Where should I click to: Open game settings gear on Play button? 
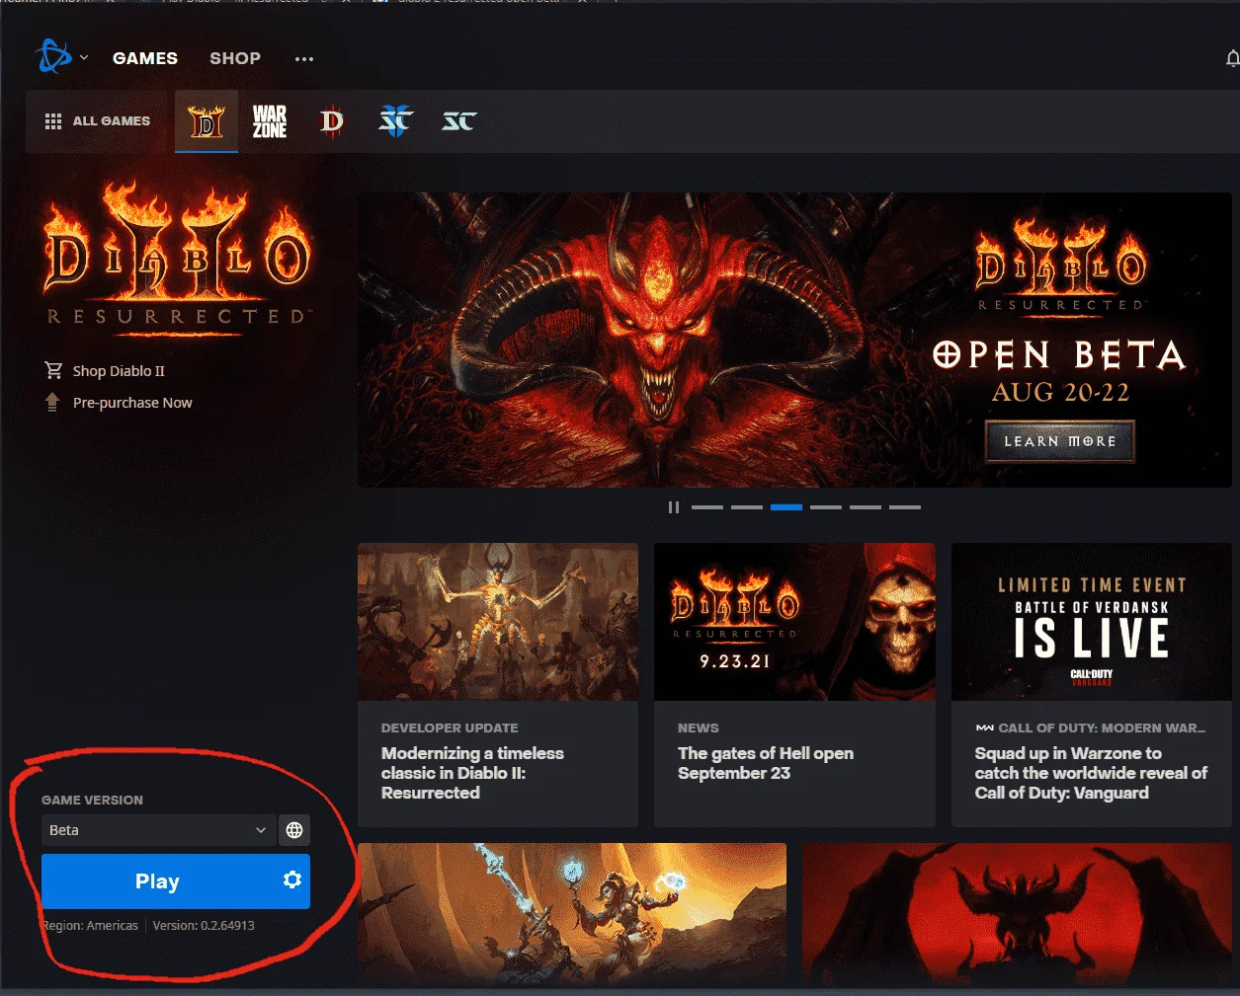tap(292, 880)
